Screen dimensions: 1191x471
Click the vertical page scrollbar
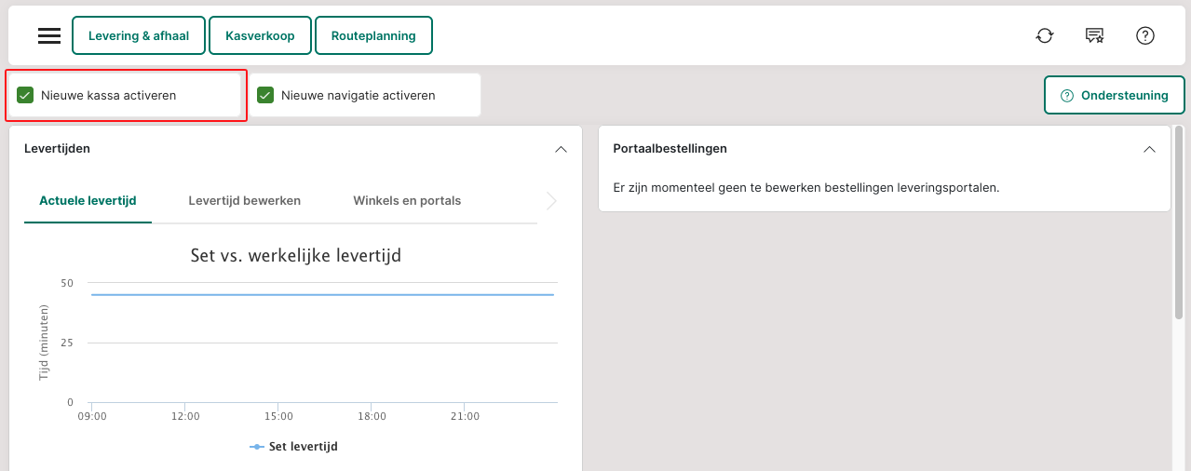click(x=1179, y=223)
